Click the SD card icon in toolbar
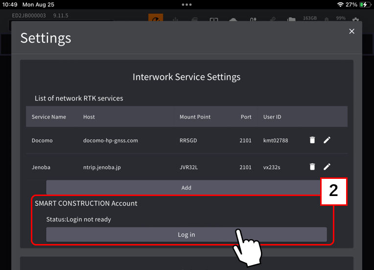 click(195, 19)
